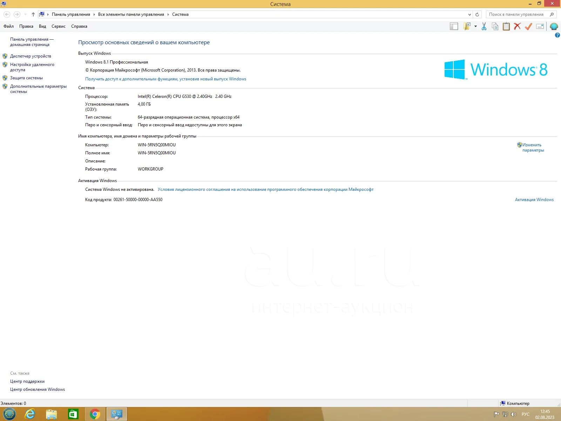
Task: Open the address bar history dropdown
Action: click(469, 14)
